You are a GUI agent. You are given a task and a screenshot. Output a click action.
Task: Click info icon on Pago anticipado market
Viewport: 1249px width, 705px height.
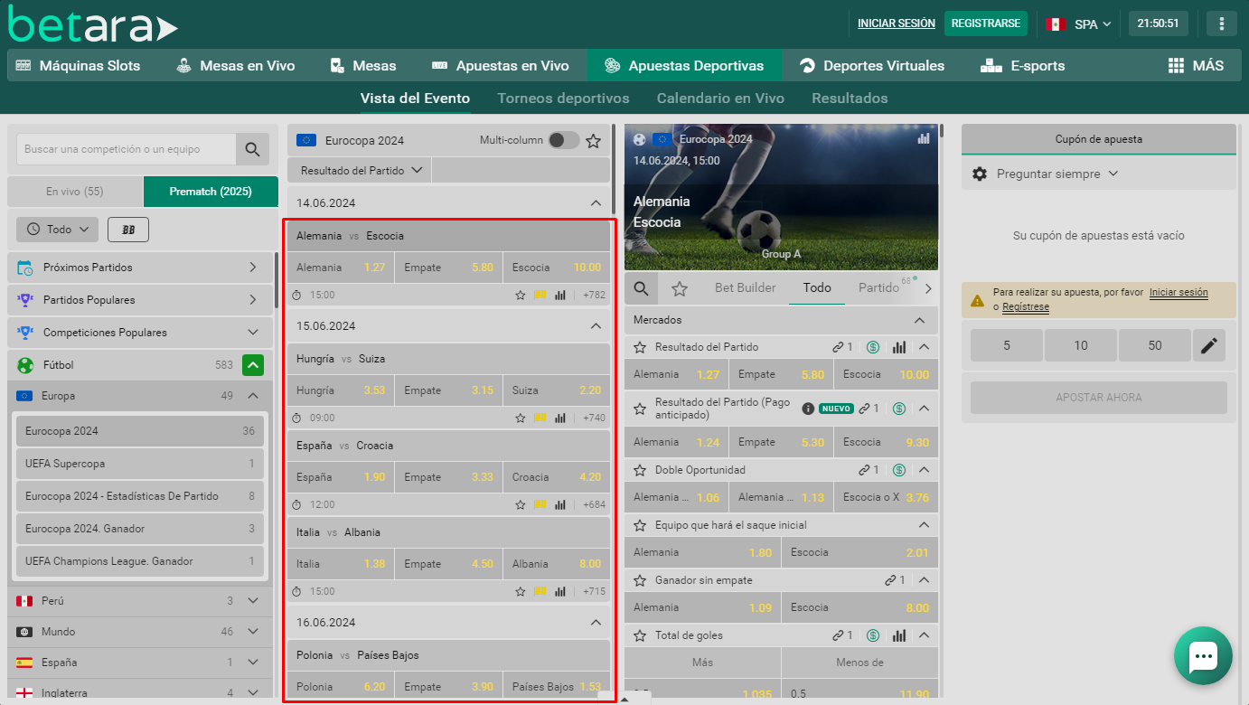tap(808, 409)
